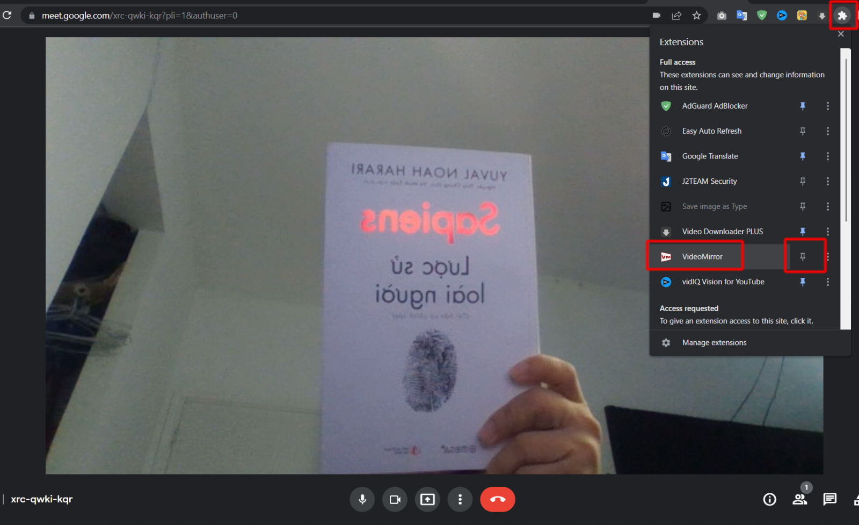The image size is (859, 525).
Task: Open more actions for vidIQ Vision
Action: point(828,282)
